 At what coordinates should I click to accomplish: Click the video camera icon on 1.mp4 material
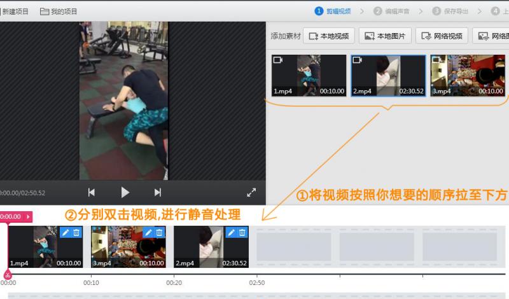click(278, 60)
